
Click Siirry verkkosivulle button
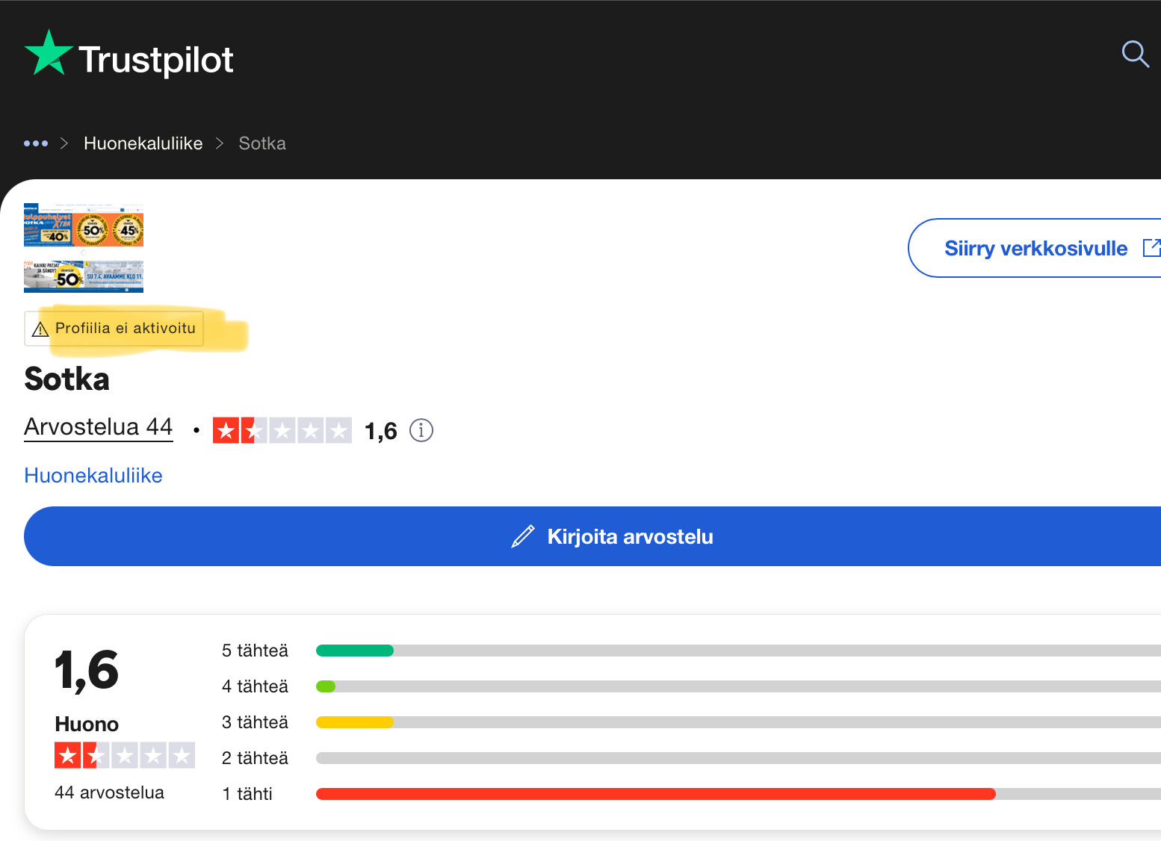1035,248
